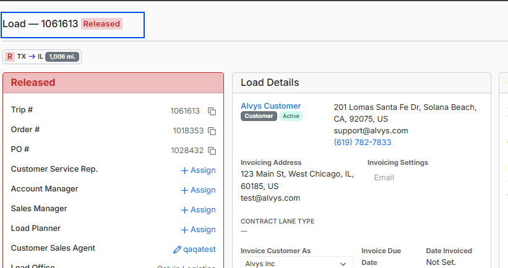Click the Released status badge in header
508x268 pixels.
(x=101, y=24)
